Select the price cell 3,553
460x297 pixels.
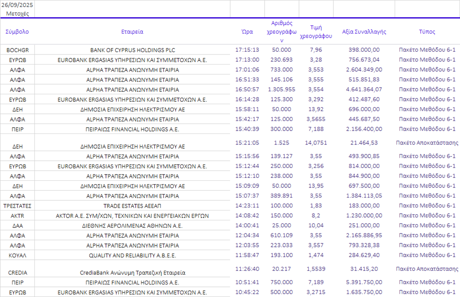316,70
